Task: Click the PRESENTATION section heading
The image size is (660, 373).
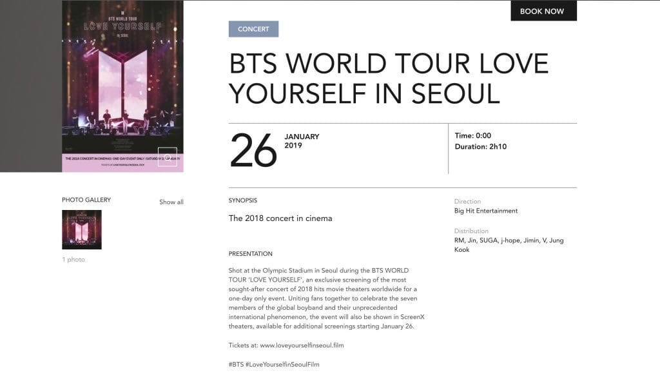Action: click(x=251, y=254)
